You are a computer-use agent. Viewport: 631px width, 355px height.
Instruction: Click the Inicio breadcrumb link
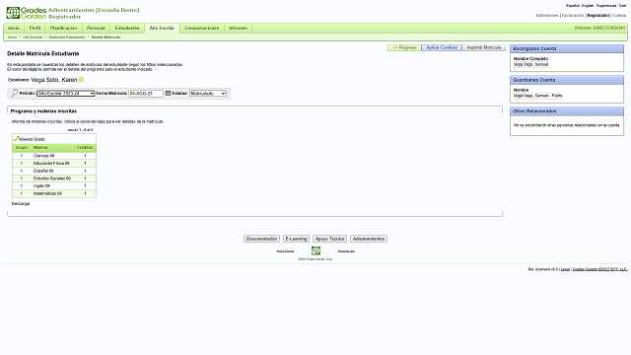click(x=13, y=37)
